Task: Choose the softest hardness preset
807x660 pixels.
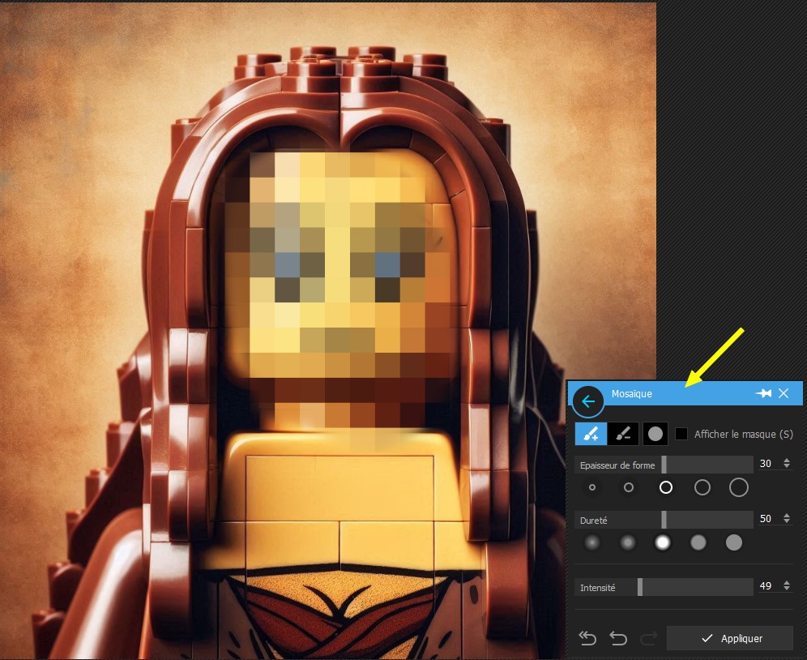Action: point(592,542)
